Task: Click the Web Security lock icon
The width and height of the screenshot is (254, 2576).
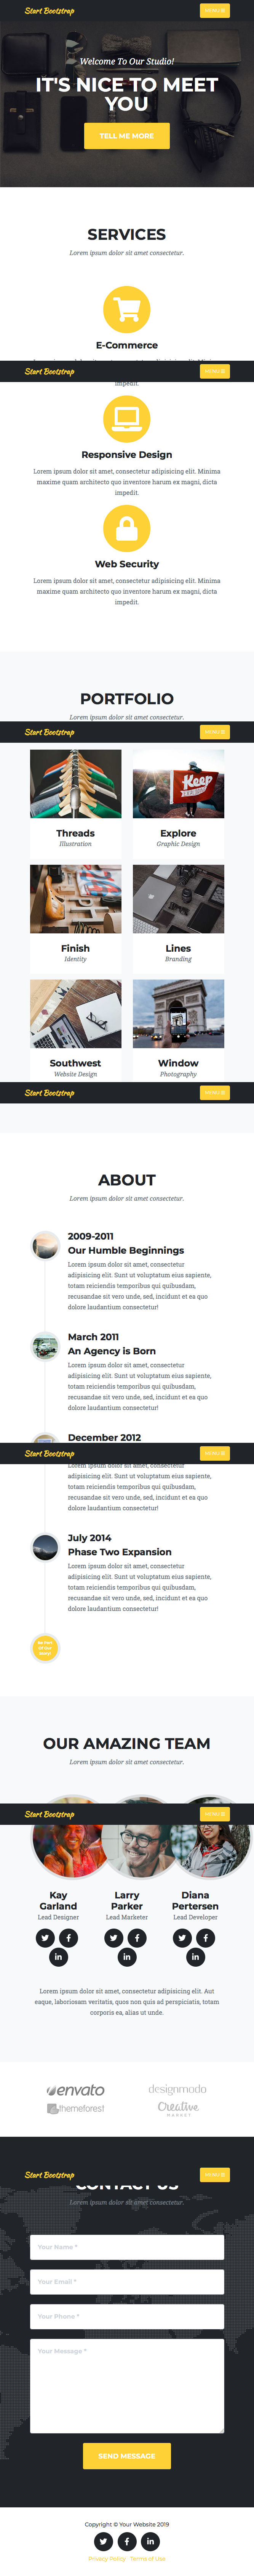Action: [x=127, y=528]
